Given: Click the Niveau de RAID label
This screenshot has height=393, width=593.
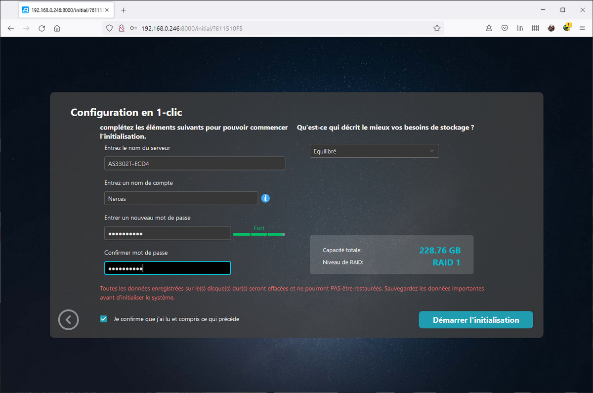Looking at the screenshot, I should (343, 262).
